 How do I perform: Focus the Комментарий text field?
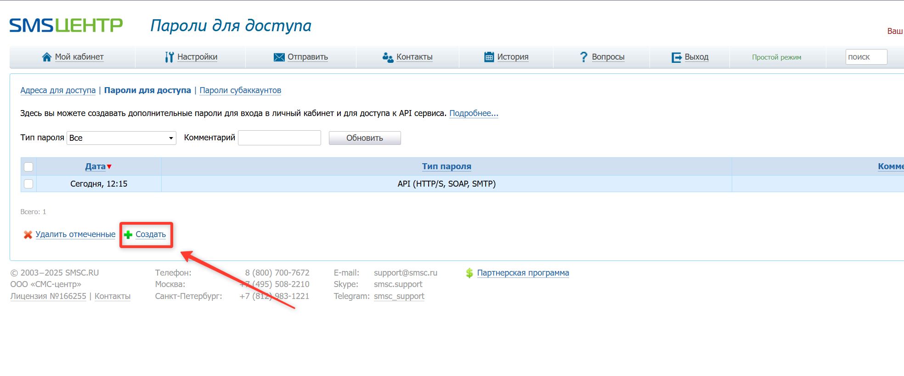pyautogui.click(x=279, y=138)
